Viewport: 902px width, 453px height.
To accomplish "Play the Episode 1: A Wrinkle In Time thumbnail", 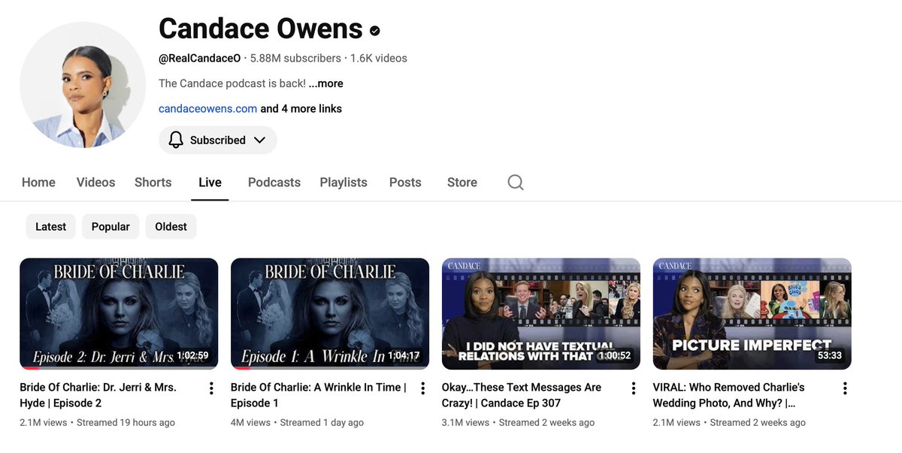I will click(x=330, y=314).
